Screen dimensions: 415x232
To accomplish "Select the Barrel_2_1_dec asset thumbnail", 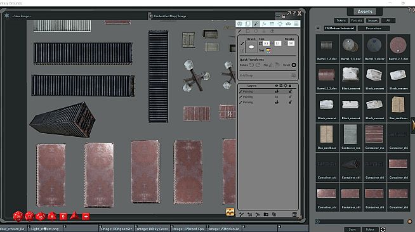I will pyautogui.click(x=399, y=48).
